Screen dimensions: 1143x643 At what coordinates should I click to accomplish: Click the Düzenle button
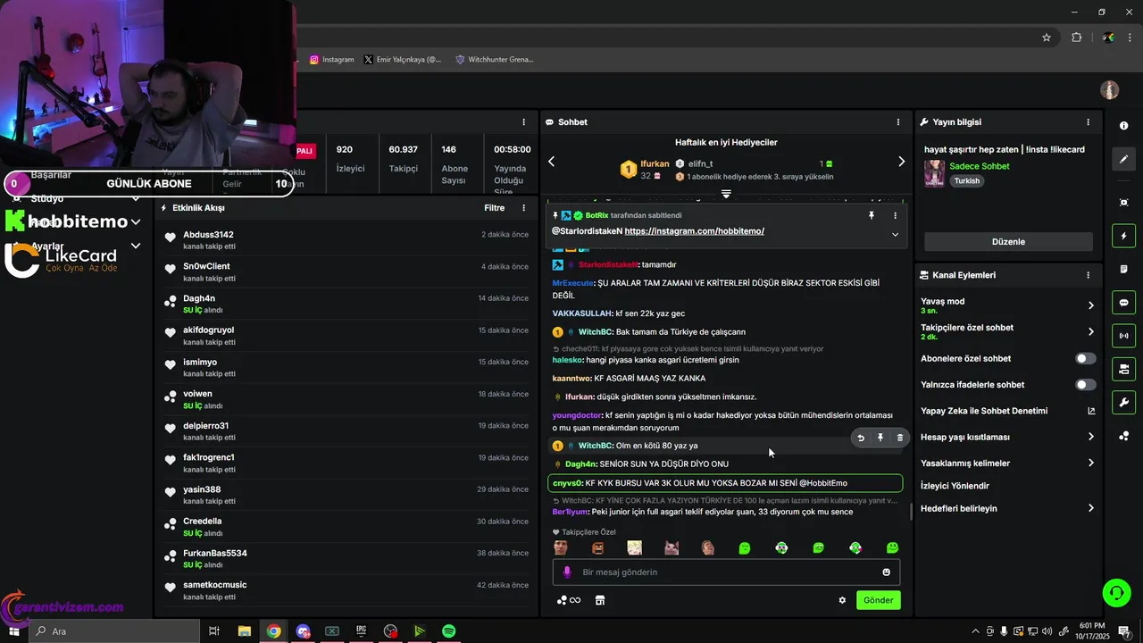[1008, 242]
